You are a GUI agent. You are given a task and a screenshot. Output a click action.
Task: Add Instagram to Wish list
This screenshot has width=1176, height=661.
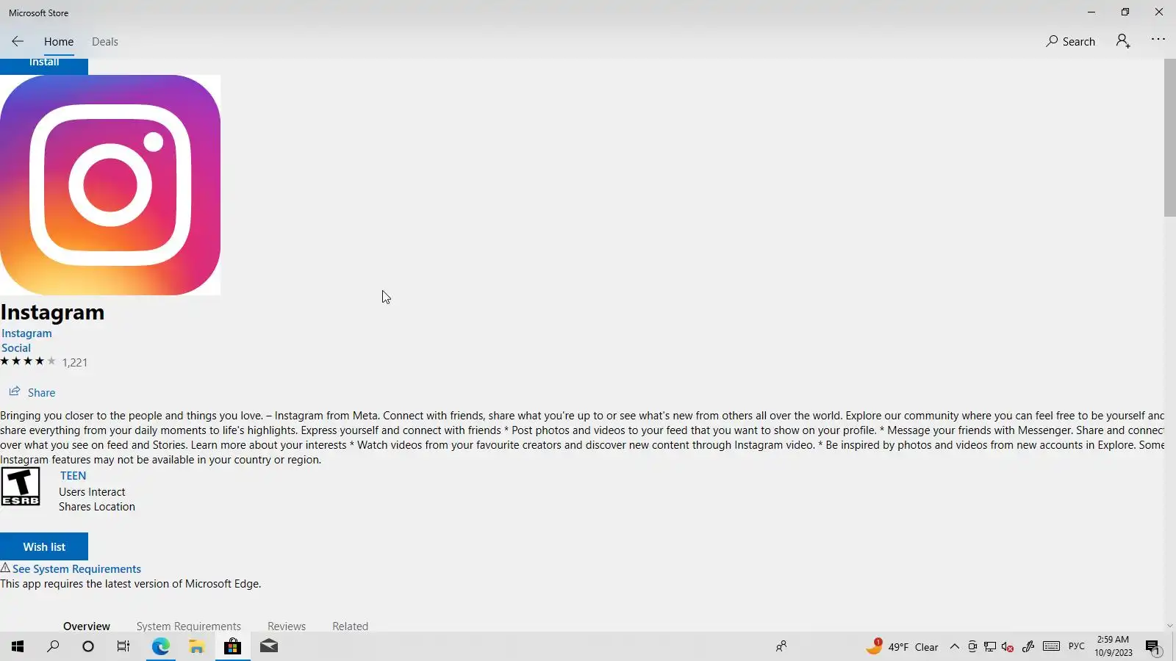click(x=44, y=546)
